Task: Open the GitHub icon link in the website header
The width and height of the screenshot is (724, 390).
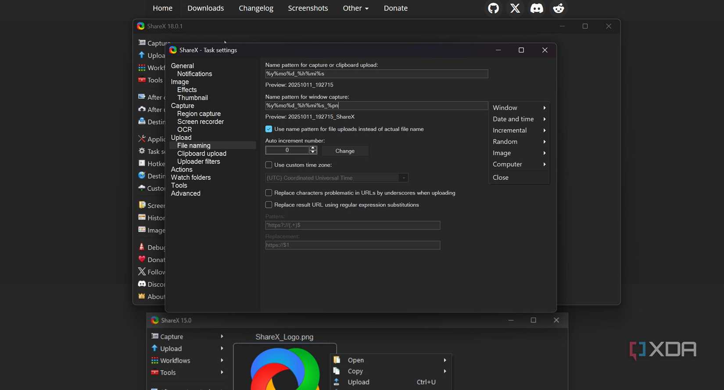Action: click(x=493, y=8)
